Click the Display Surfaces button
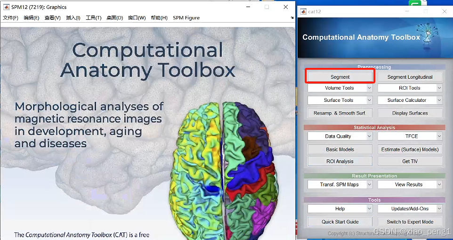Screen dimensions: 453x240 click(410, 113)
